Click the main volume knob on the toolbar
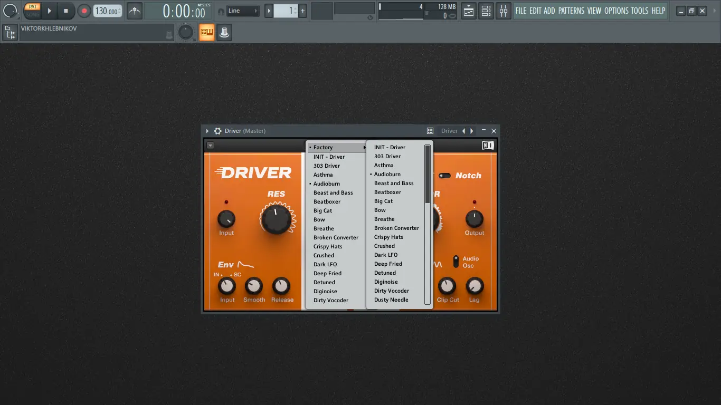This screenshot has width=721, height=405. [x=11, y=11]
